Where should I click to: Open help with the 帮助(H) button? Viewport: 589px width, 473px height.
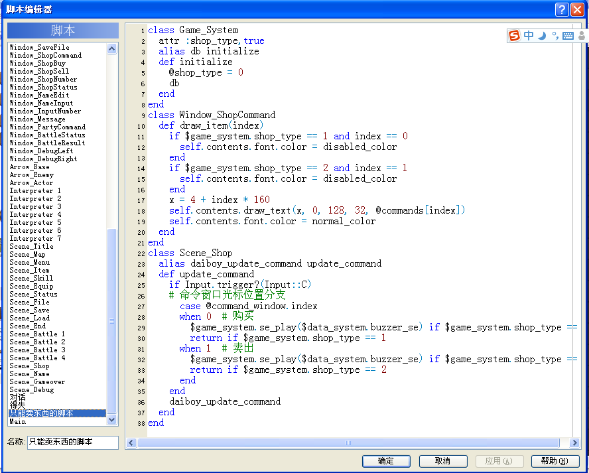(x=555, y=461)
